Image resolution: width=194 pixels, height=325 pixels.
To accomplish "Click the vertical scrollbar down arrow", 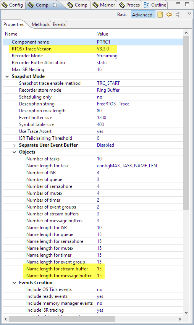I will pyautogui.click(x=186, y=312).
